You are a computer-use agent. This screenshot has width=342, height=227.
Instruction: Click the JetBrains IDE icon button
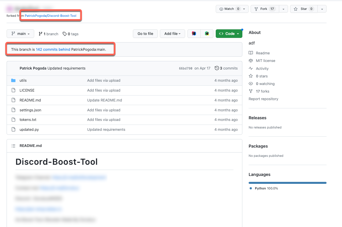click(194, 34)
